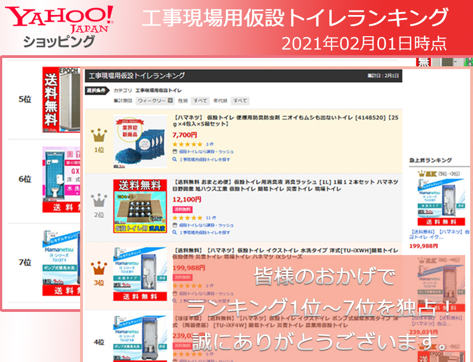Click the 急上昇ランキング heading
Image resolution: width=473 pixels, height=362 pixels.
coord(431,160)
